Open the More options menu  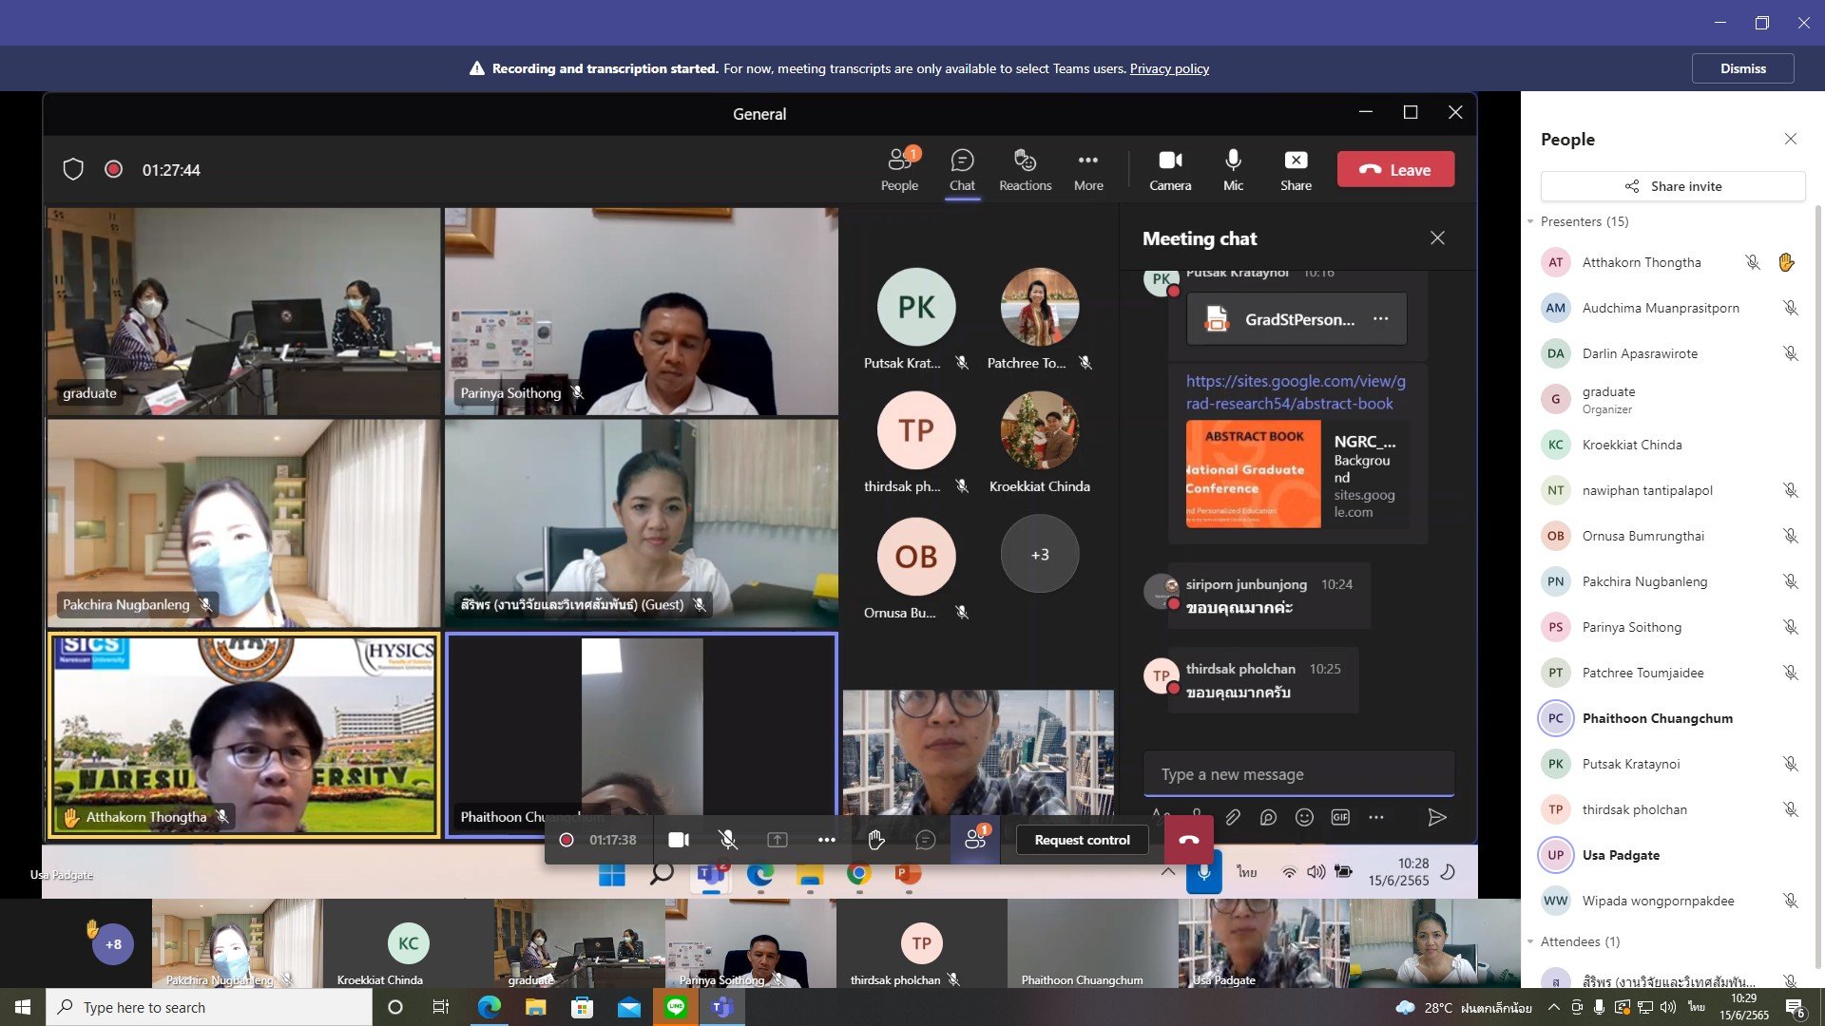[1088, 170]
